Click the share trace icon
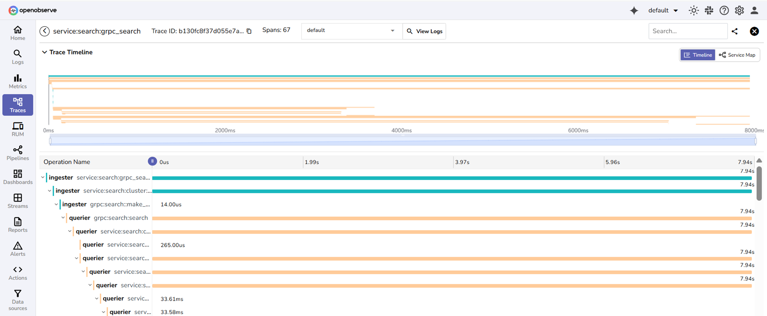 pyautogui.click(x=734, y=31)
